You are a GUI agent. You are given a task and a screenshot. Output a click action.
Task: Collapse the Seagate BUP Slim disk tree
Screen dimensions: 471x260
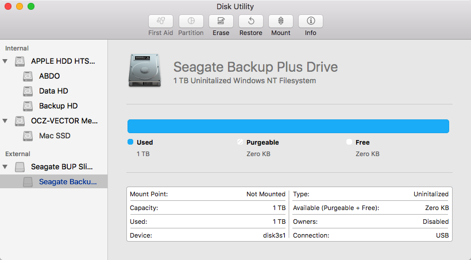point(5,166)
